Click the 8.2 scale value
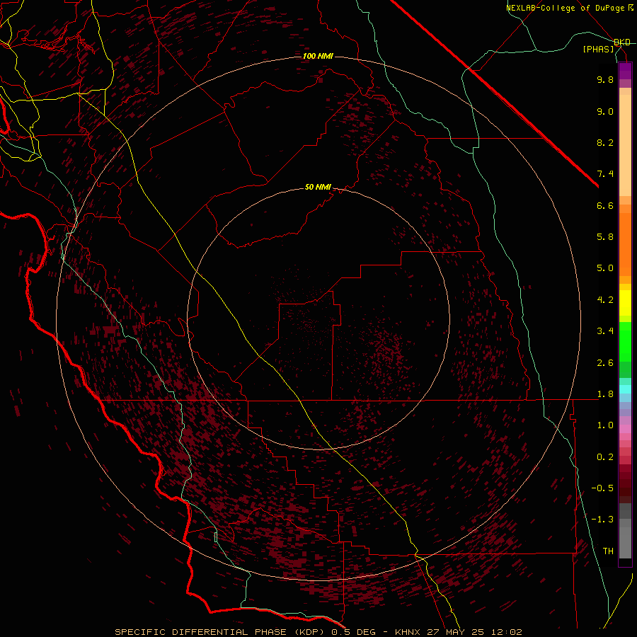Viewport: 637px width, 637px height. (605, 142)
